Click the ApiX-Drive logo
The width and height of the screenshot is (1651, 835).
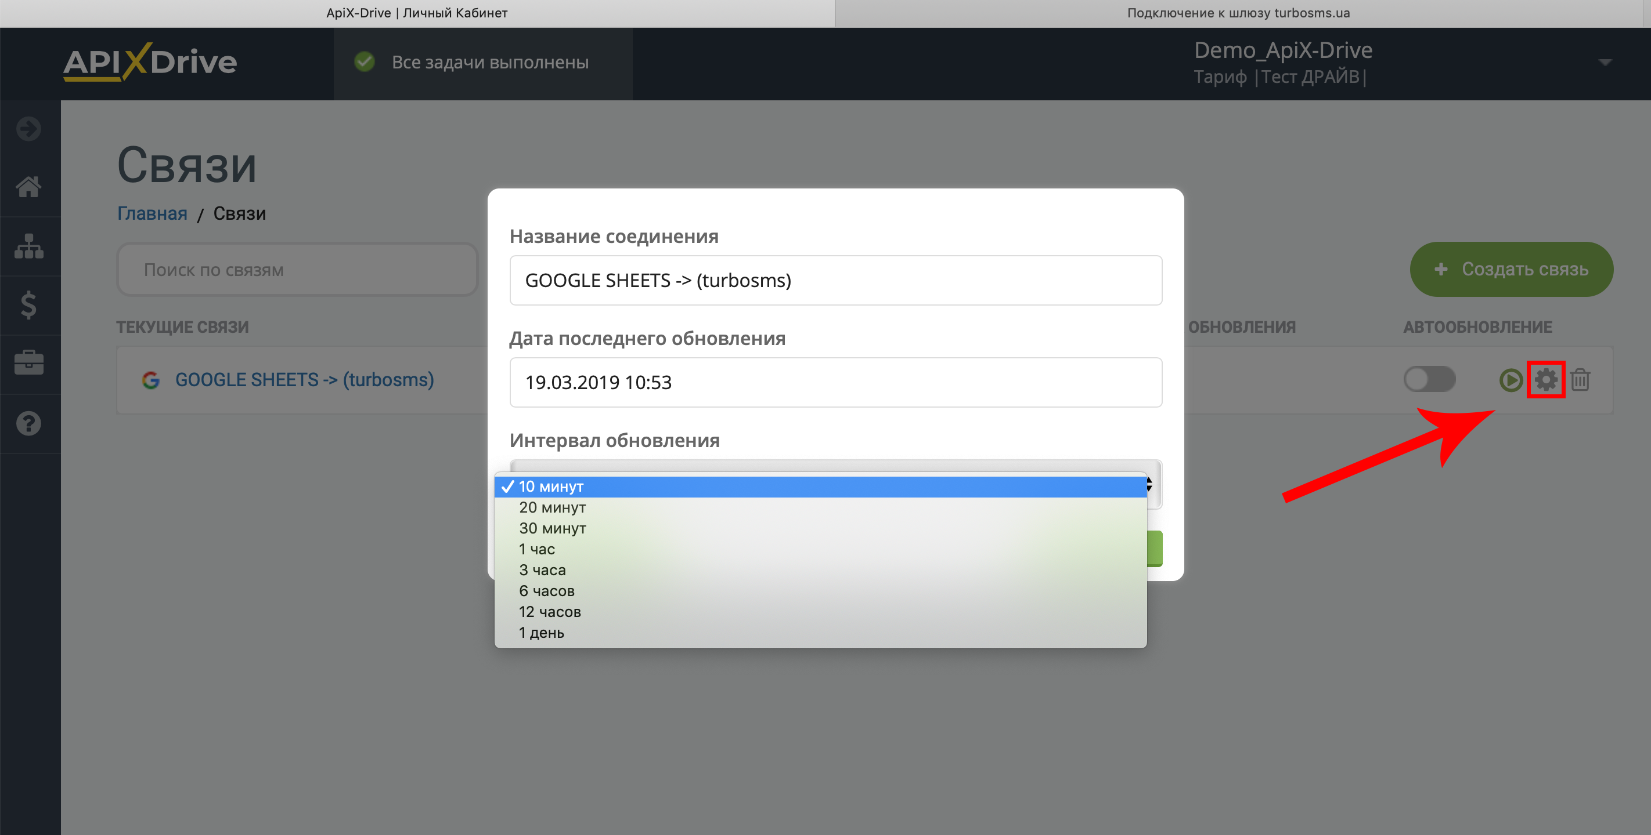(150, 62)
